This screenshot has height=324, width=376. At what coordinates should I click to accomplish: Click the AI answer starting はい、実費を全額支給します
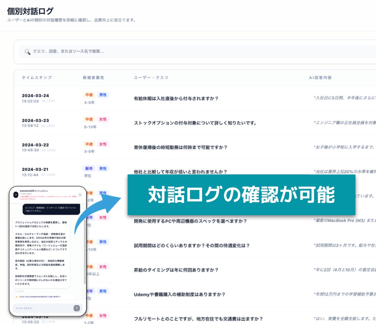point(345,318)
